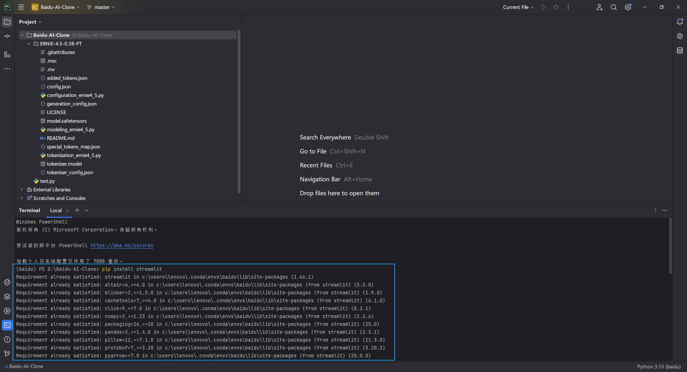Open the Python Console tool window
The image size is (687, 372).
click(7, 282)
